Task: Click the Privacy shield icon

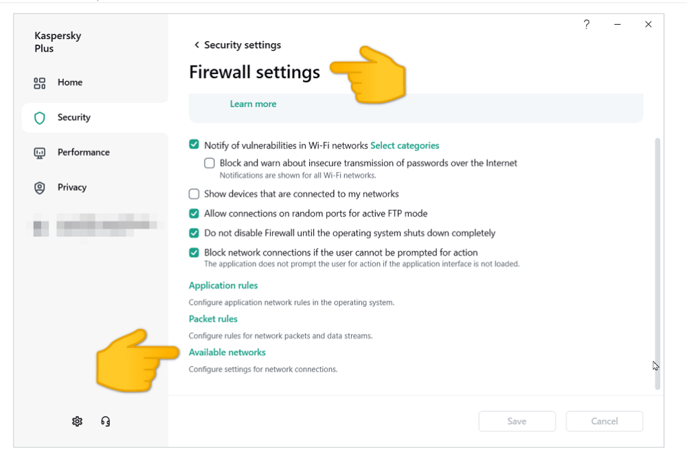Action: tap(40, 188)
